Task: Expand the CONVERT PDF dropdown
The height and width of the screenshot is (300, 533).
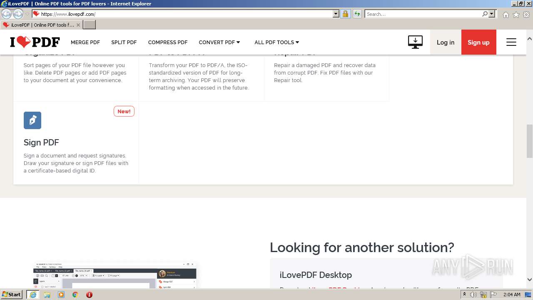Action: (x=219, y=42)
